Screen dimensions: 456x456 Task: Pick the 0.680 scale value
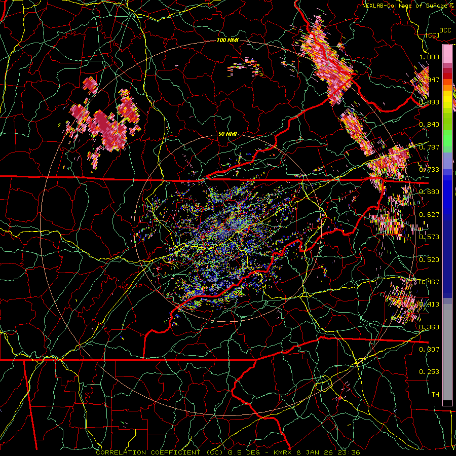[x=429, y=192]
